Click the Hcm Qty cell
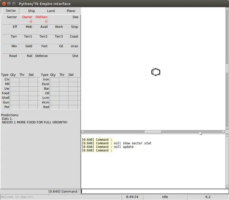The width and height of the screenshot is (229, 200). pos(54,102)
